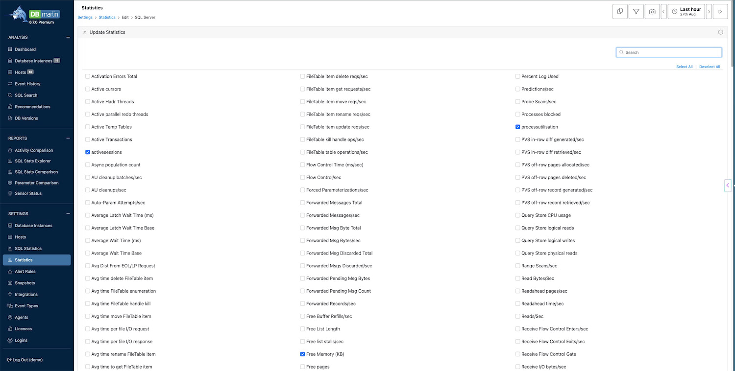Click the play icon in top toolbar
Image resolution: width=735 pixels, height=371 pixels.
pos(720,11)
